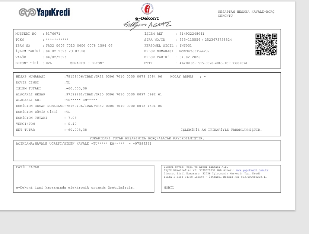Click the red GİB seal emblem

pos(147,9)
